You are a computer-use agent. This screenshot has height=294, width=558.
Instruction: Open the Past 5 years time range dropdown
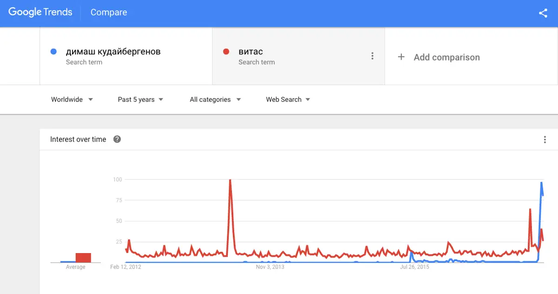click(x=140, y=100)
